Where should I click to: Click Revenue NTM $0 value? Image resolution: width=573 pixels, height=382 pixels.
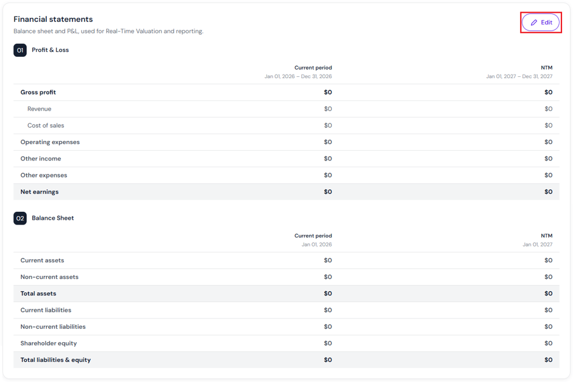(548, 109)
